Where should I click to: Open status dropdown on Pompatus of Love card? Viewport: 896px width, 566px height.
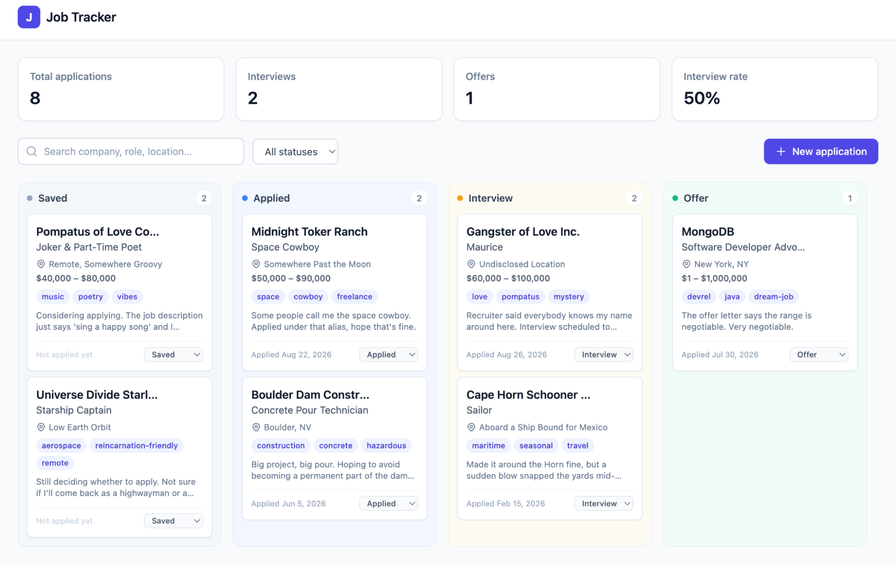pyautogui.click(x=173, y=354)
